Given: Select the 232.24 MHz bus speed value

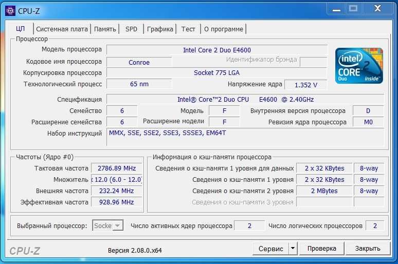Looking at the screenshot, I should pos(117,191).
